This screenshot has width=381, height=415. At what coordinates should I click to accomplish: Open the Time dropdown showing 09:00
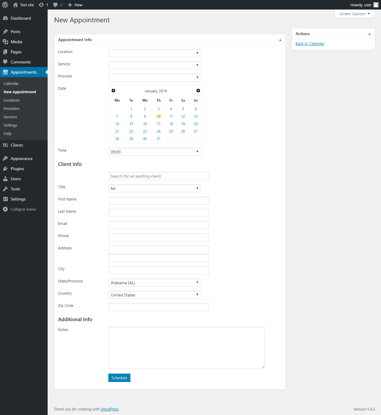click(x=154, y=152)
